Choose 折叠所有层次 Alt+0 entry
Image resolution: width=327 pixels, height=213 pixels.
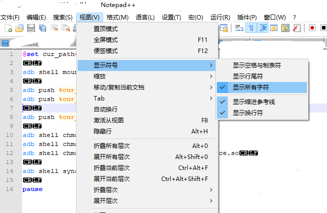point(147,146)
